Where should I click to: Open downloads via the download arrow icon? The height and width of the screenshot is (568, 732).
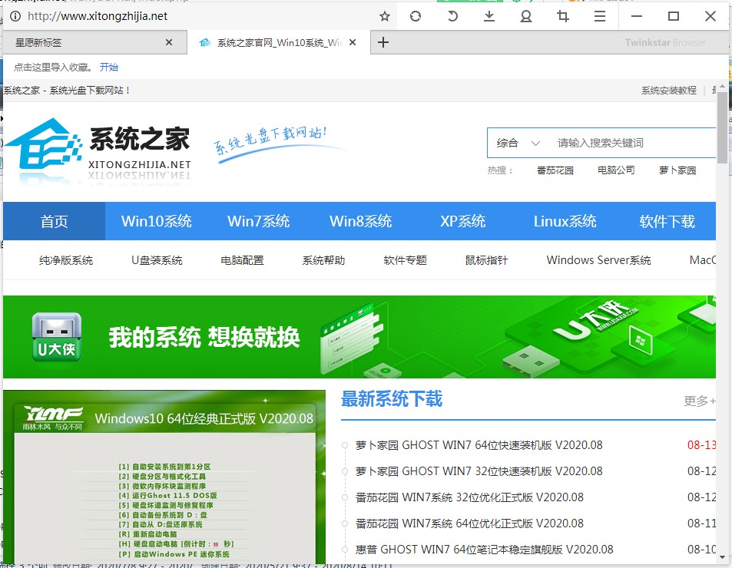click(489, 17)
